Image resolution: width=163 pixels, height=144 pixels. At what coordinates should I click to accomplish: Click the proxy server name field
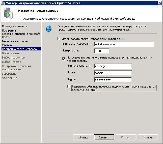pyautogui.click(x=124, y=44)
